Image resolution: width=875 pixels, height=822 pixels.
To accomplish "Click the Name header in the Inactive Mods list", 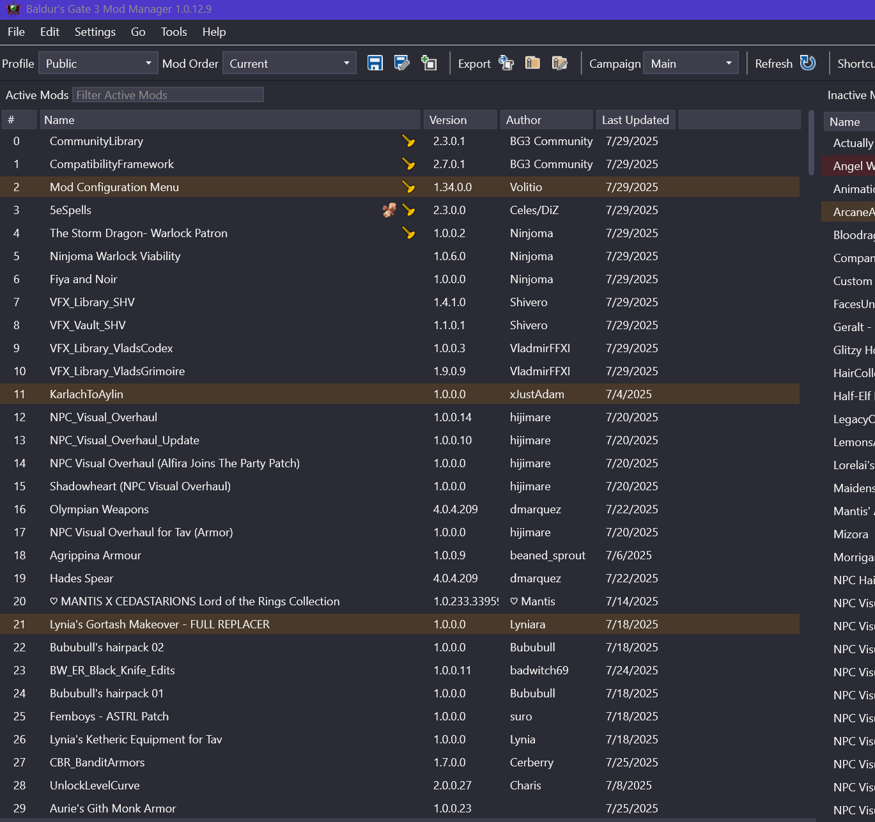I will point(849,121).
